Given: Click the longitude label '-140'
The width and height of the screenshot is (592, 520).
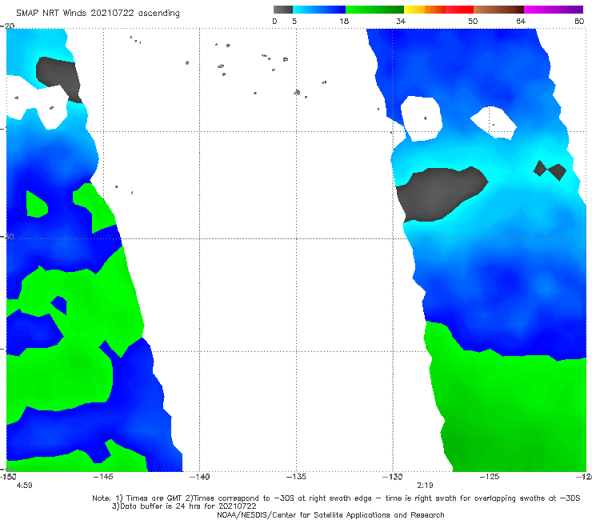Looking at the screenshot, I should click(x=200, y=477).
